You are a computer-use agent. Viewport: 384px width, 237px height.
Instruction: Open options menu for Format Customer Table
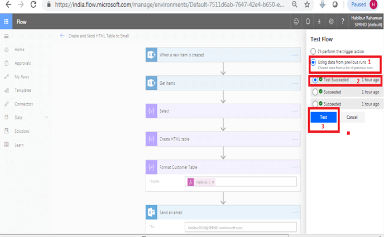(x=295, y=167)
